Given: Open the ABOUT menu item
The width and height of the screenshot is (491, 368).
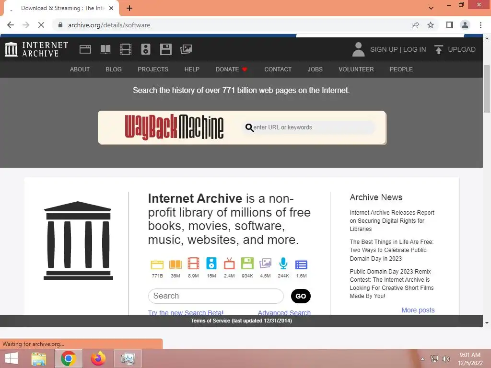Looking at the screenshot, I should [80, 69].
